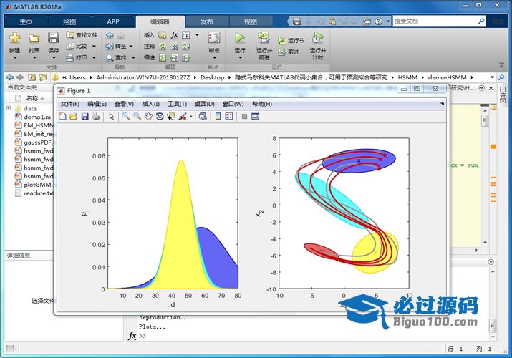Activate the Zoom In tool
The height and width of the screenshot is (358, 512).
tap(126, 117)
